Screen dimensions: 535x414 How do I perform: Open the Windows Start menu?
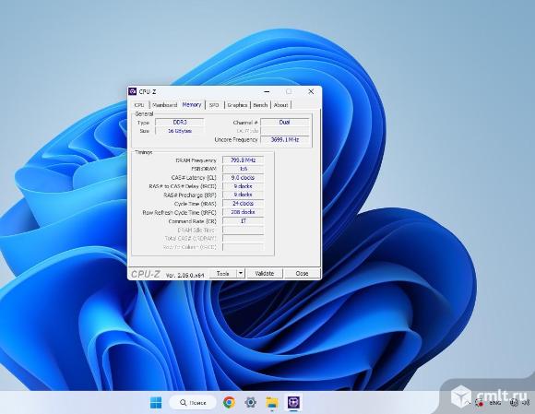pyautogui.click(x=156, y=403)
